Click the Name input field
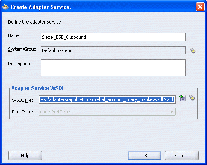The image size is (207, 165). [x=113, y=37]
